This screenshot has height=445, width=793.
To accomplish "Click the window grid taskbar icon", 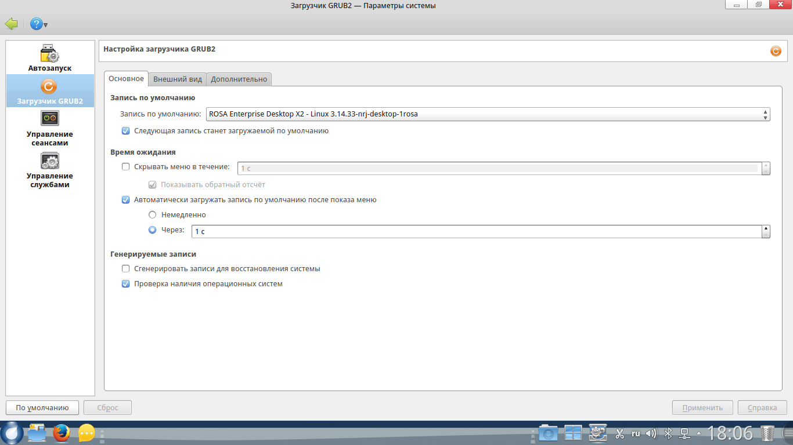I will pos(573,433).
